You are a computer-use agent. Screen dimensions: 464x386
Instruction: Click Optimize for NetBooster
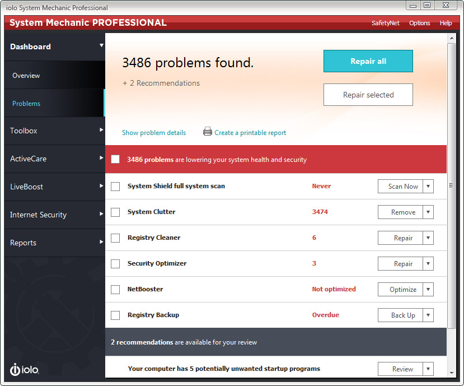click(400, 290)
